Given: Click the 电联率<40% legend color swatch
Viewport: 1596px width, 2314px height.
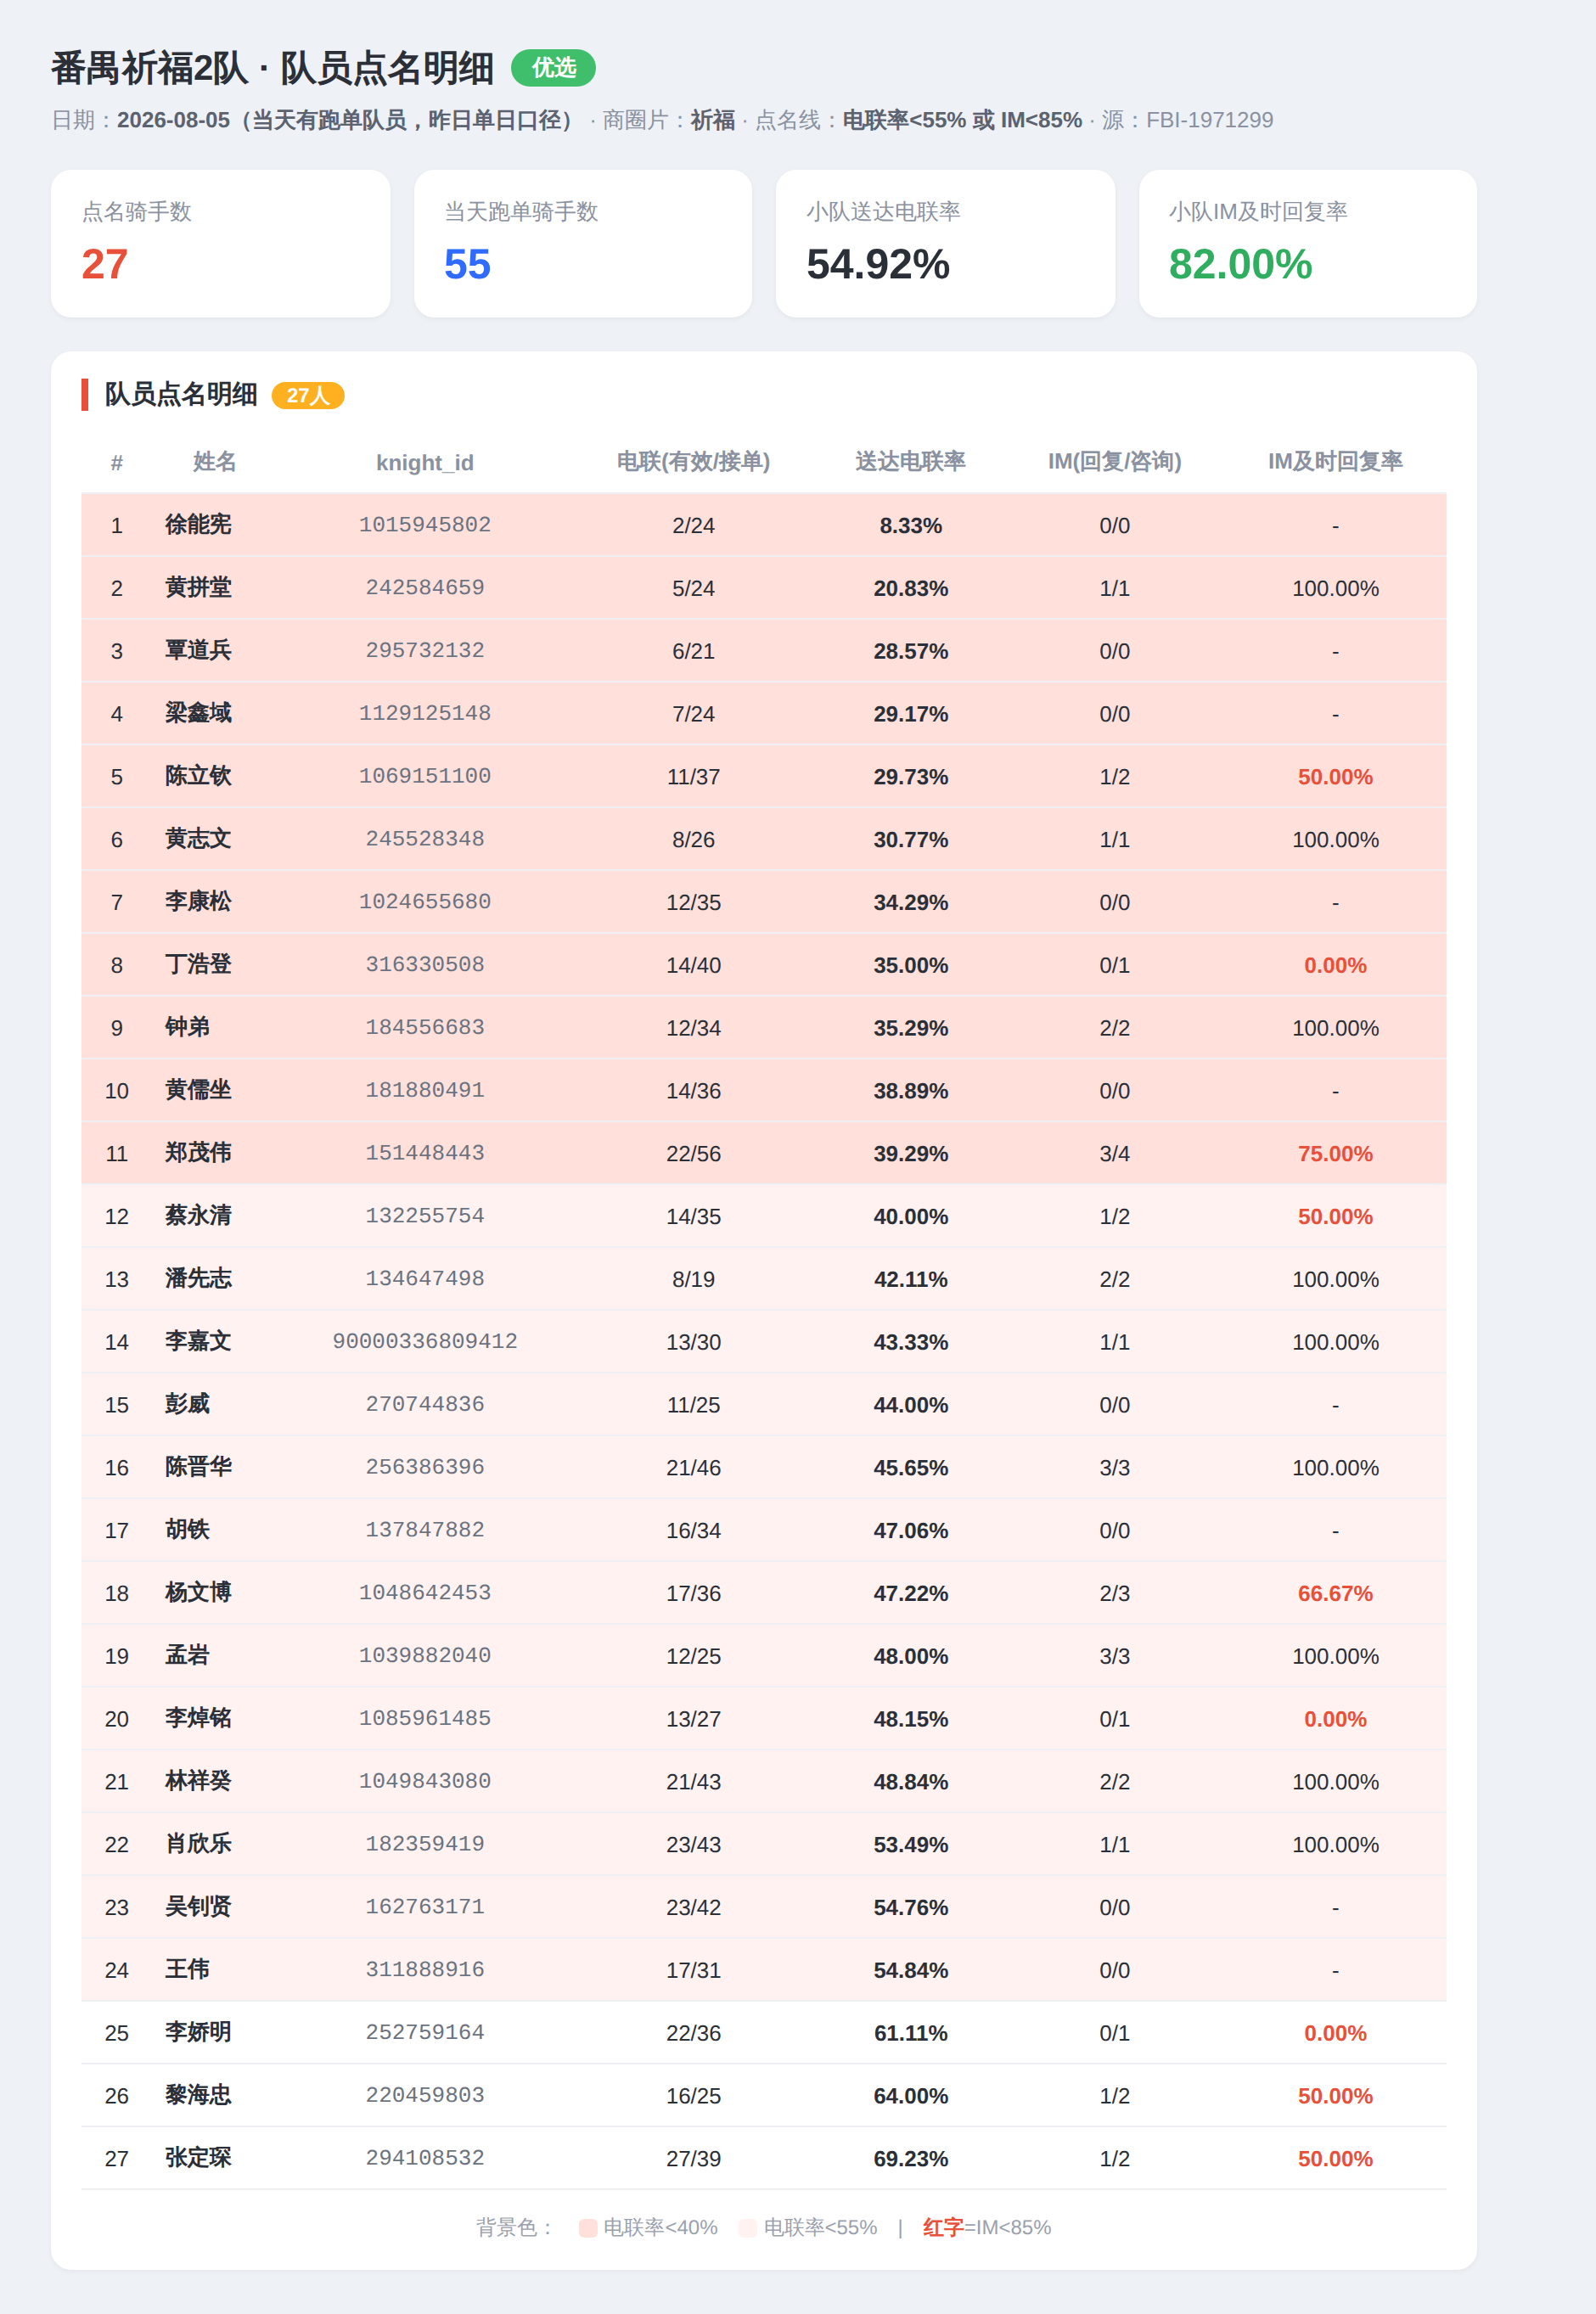Looking at the screenshot, I should click(x=588, y=2228).
